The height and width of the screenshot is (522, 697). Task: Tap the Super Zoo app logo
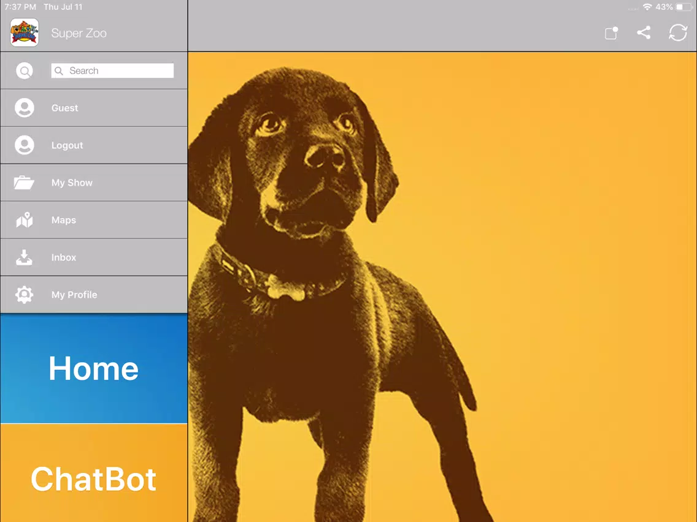click(x=25, y=32)
